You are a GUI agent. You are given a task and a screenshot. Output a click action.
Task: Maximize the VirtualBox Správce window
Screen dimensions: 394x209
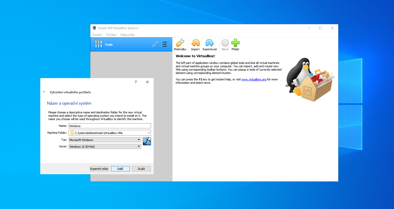click(x=320, y=28)
